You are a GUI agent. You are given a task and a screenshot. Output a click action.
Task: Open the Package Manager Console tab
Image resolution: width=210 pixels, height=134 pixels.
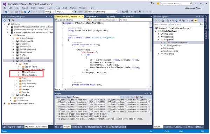(114, 127)
